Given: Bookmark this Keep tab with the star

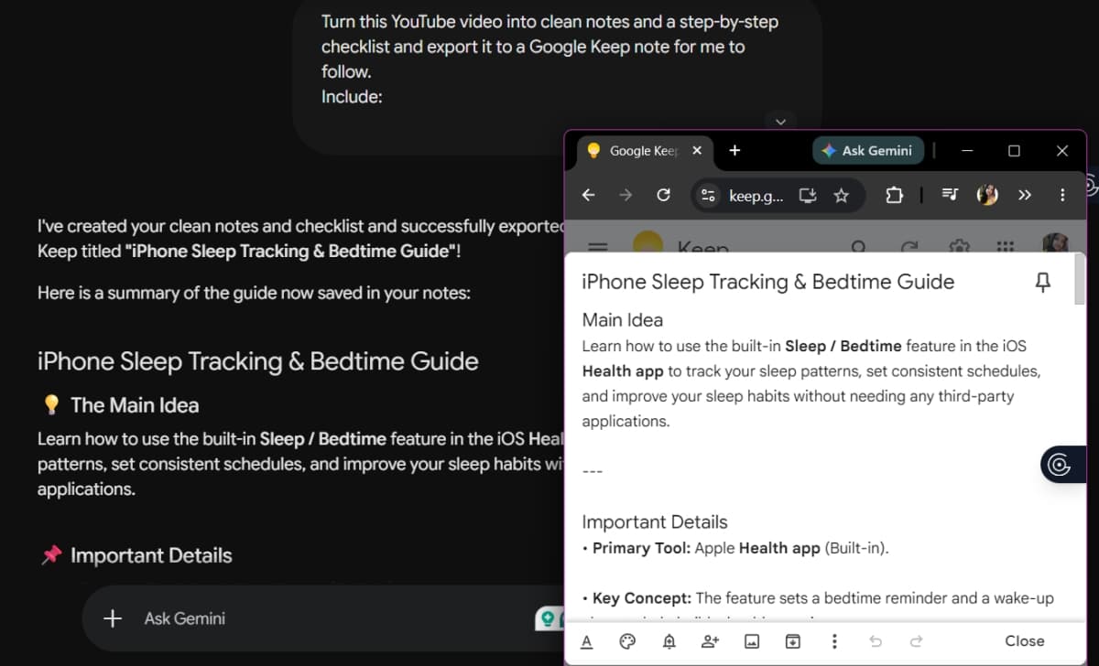Looking at the screenshot, I should [x=842, y=195].
